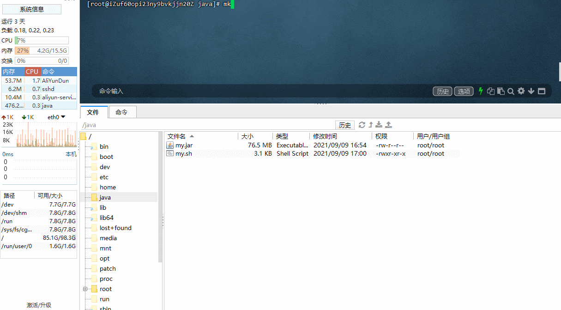Viewport: 561px width, 310px height.
Task: Open the 选项 button in terminal bar
Action: [464, 91]
